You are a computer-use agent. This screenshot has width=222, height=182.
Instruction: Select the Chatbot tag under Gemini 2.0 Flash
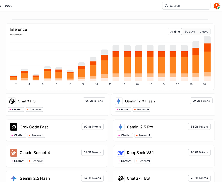click(123, 110)
